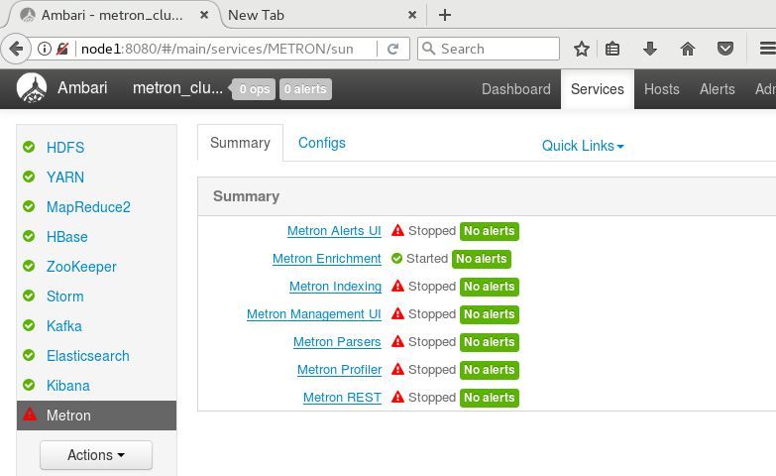Click the green check icon beside Kafka

[29, 325]
